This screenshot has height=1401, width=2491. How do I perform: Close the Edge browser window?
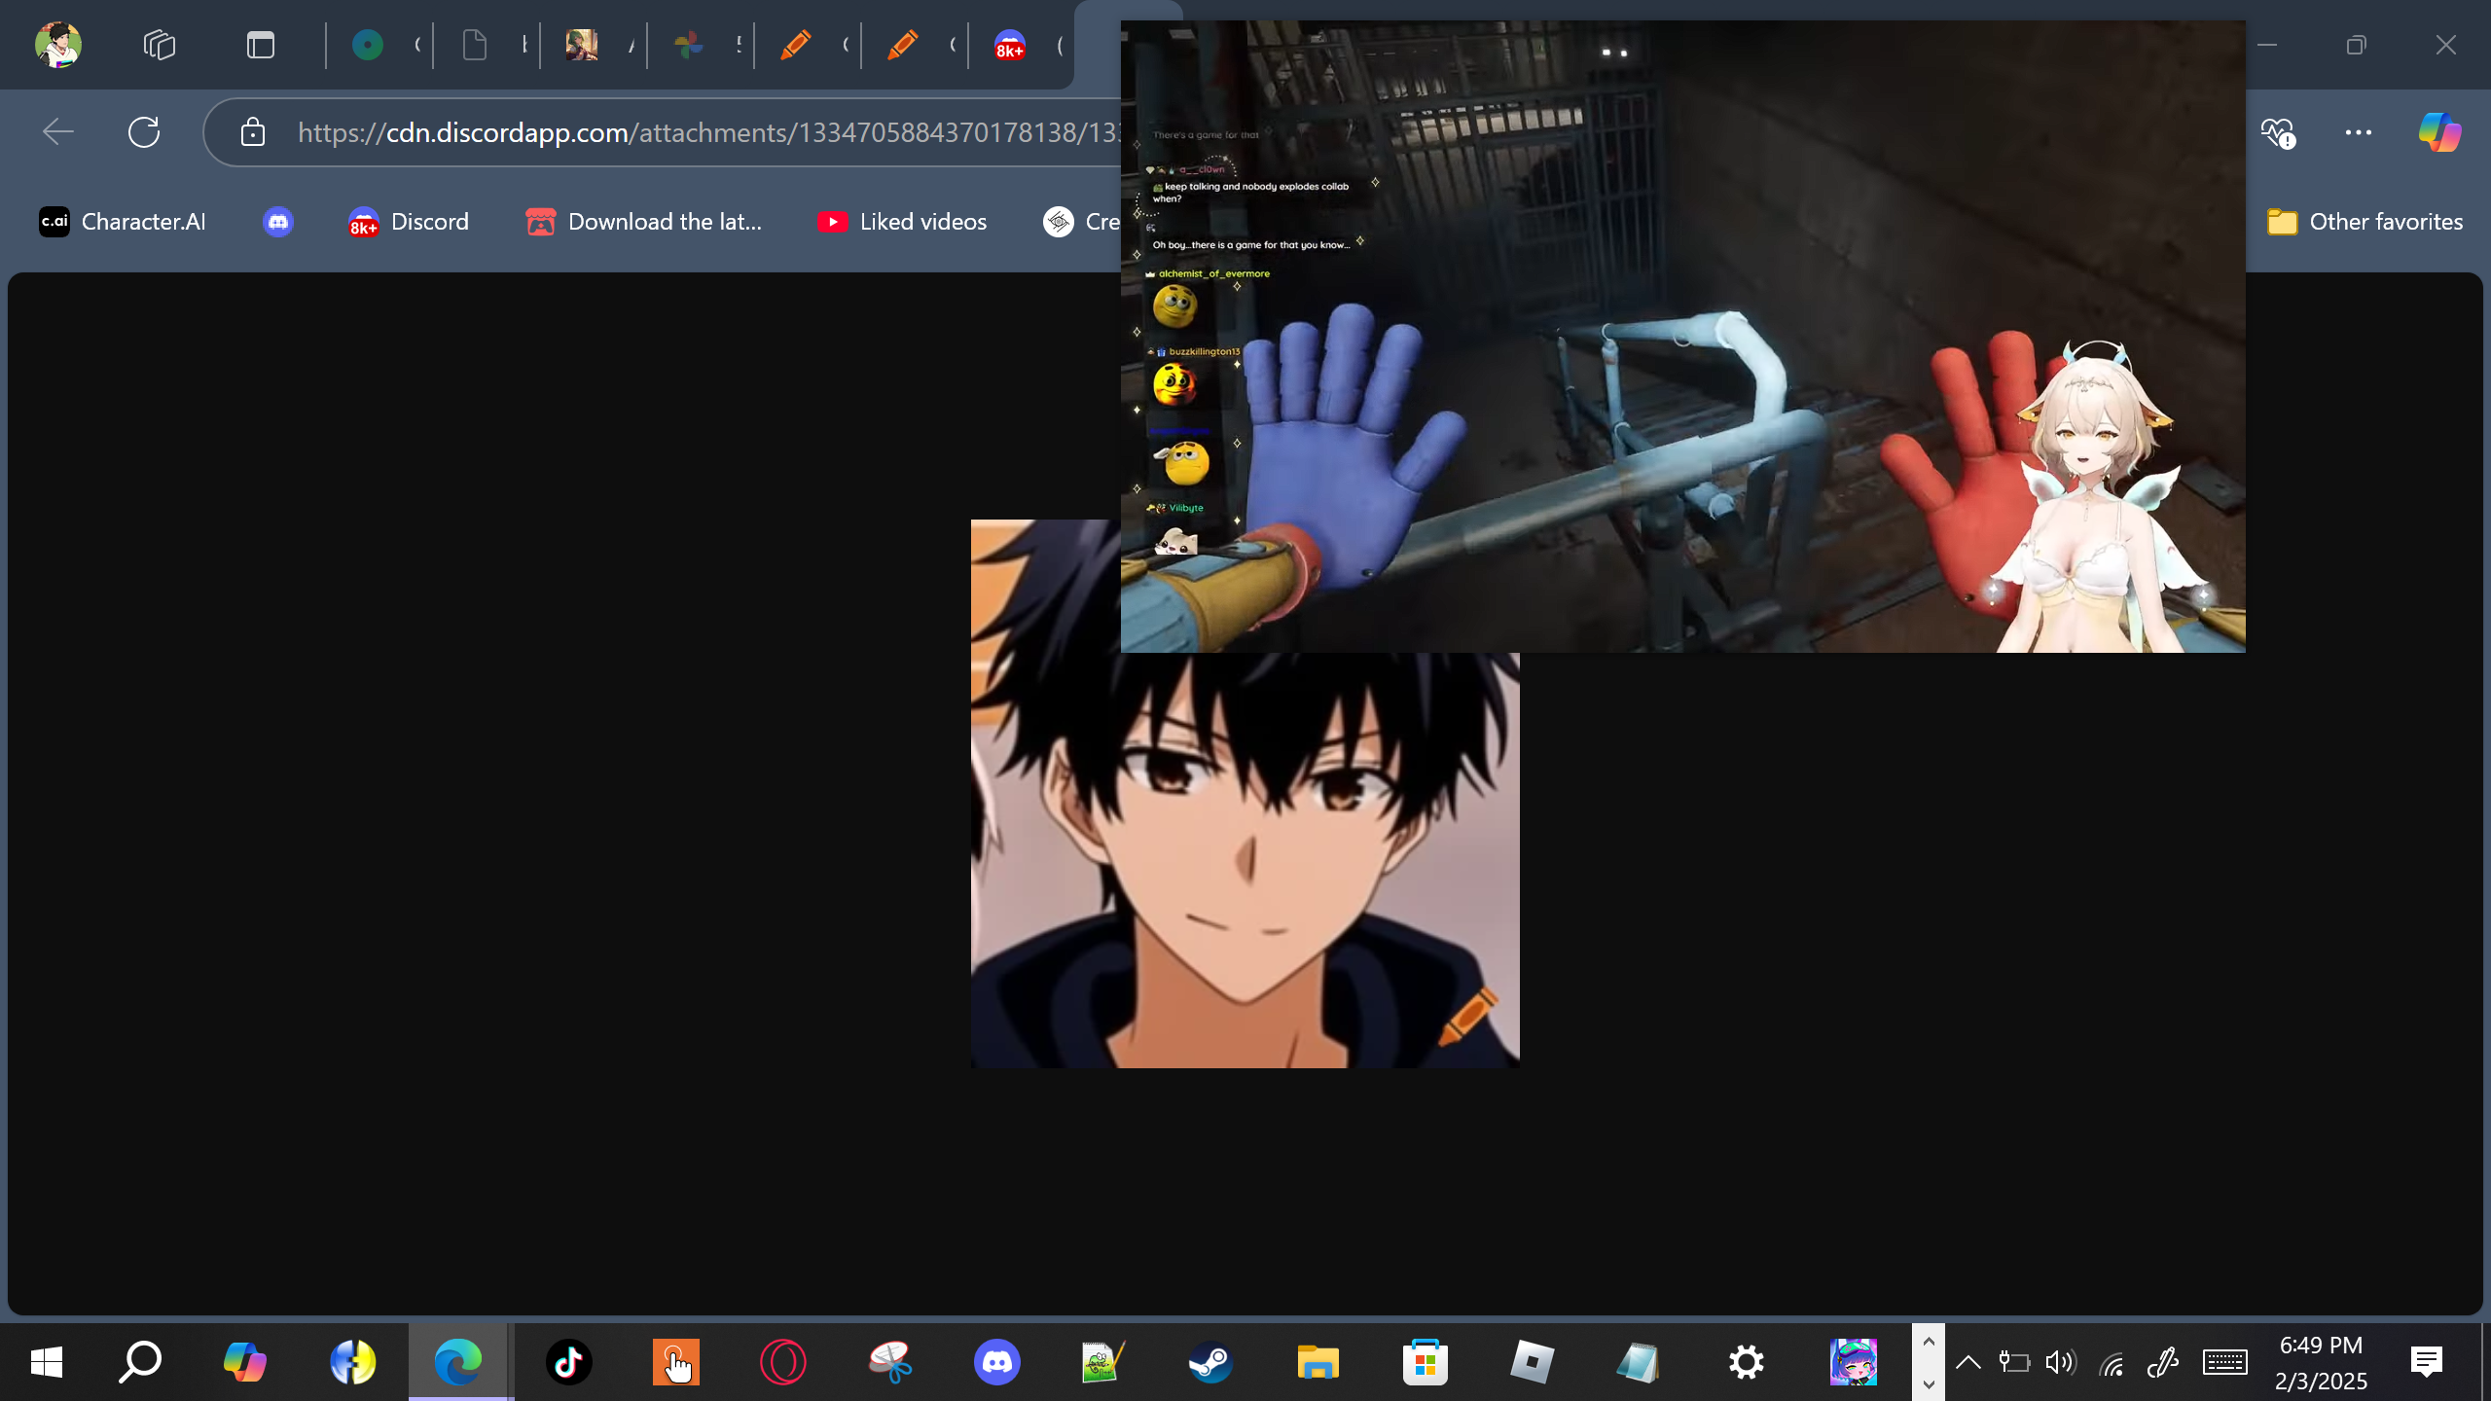2445,45
